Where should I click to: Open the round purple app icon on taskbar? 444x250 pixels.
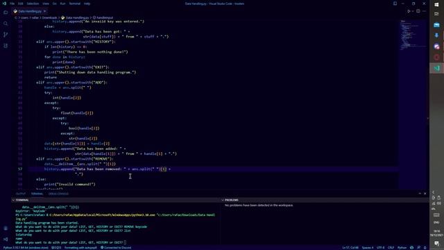coord(436,47)
